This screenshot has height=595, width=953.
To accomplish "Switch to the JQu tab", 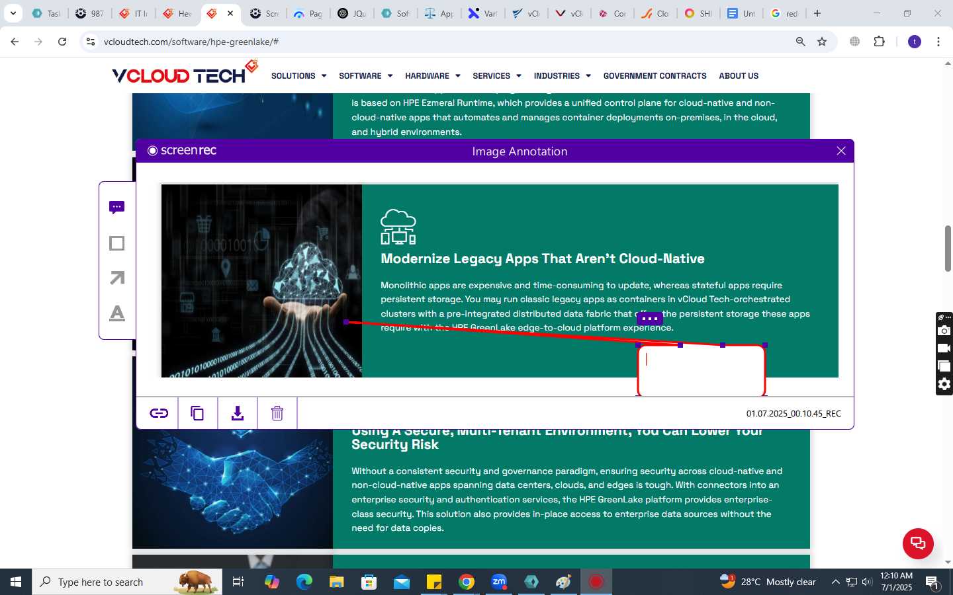I will [x=351, y=13].
